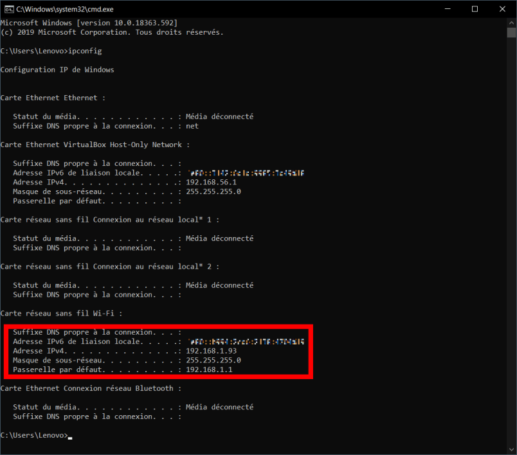Viewport: 517px width, 455px height.
Task: Click the Wi-Fi subnet mask 255.255.255.0
Action: [213, 361]
